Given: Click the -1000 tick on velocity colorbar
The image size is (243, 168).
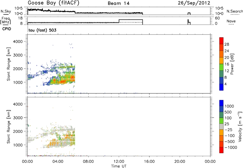Looking at the screenshot, I should click(231, 147).
